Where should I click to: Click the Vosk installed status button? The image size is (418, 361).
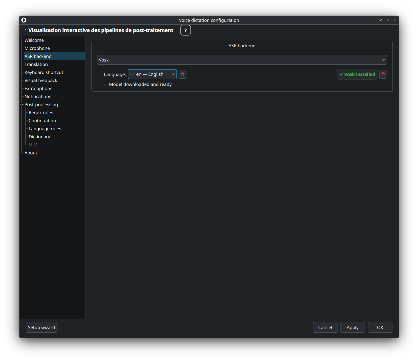point(357,74)
